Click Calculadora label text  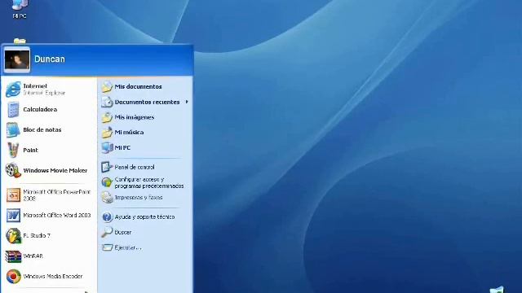pos(40,109)
